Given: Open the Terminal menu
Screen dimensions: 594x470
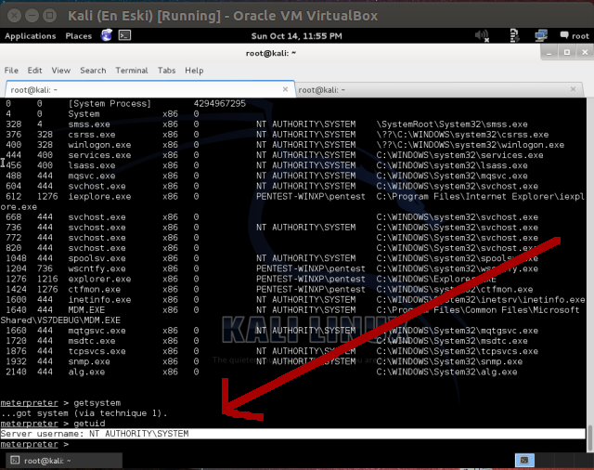Looking at the screenshot, I should click(132, 71).
